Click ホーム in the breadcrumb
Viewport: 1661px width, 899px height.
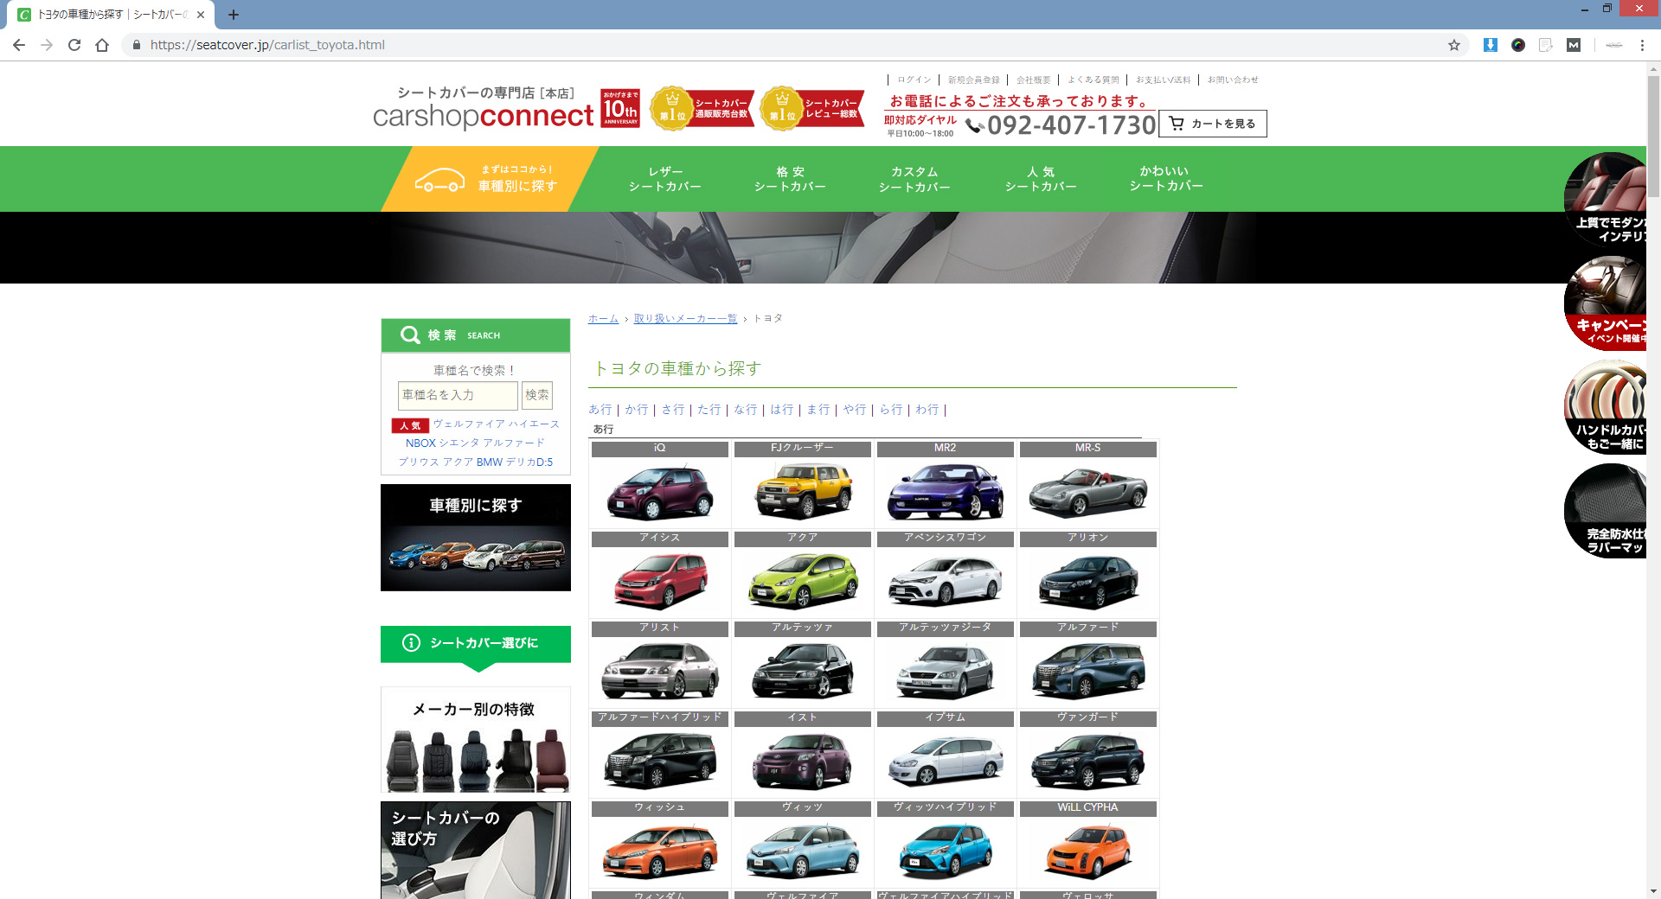tap(603, 319)
